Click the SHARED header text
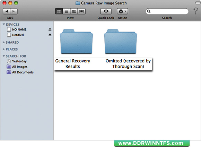 (12, 42)
